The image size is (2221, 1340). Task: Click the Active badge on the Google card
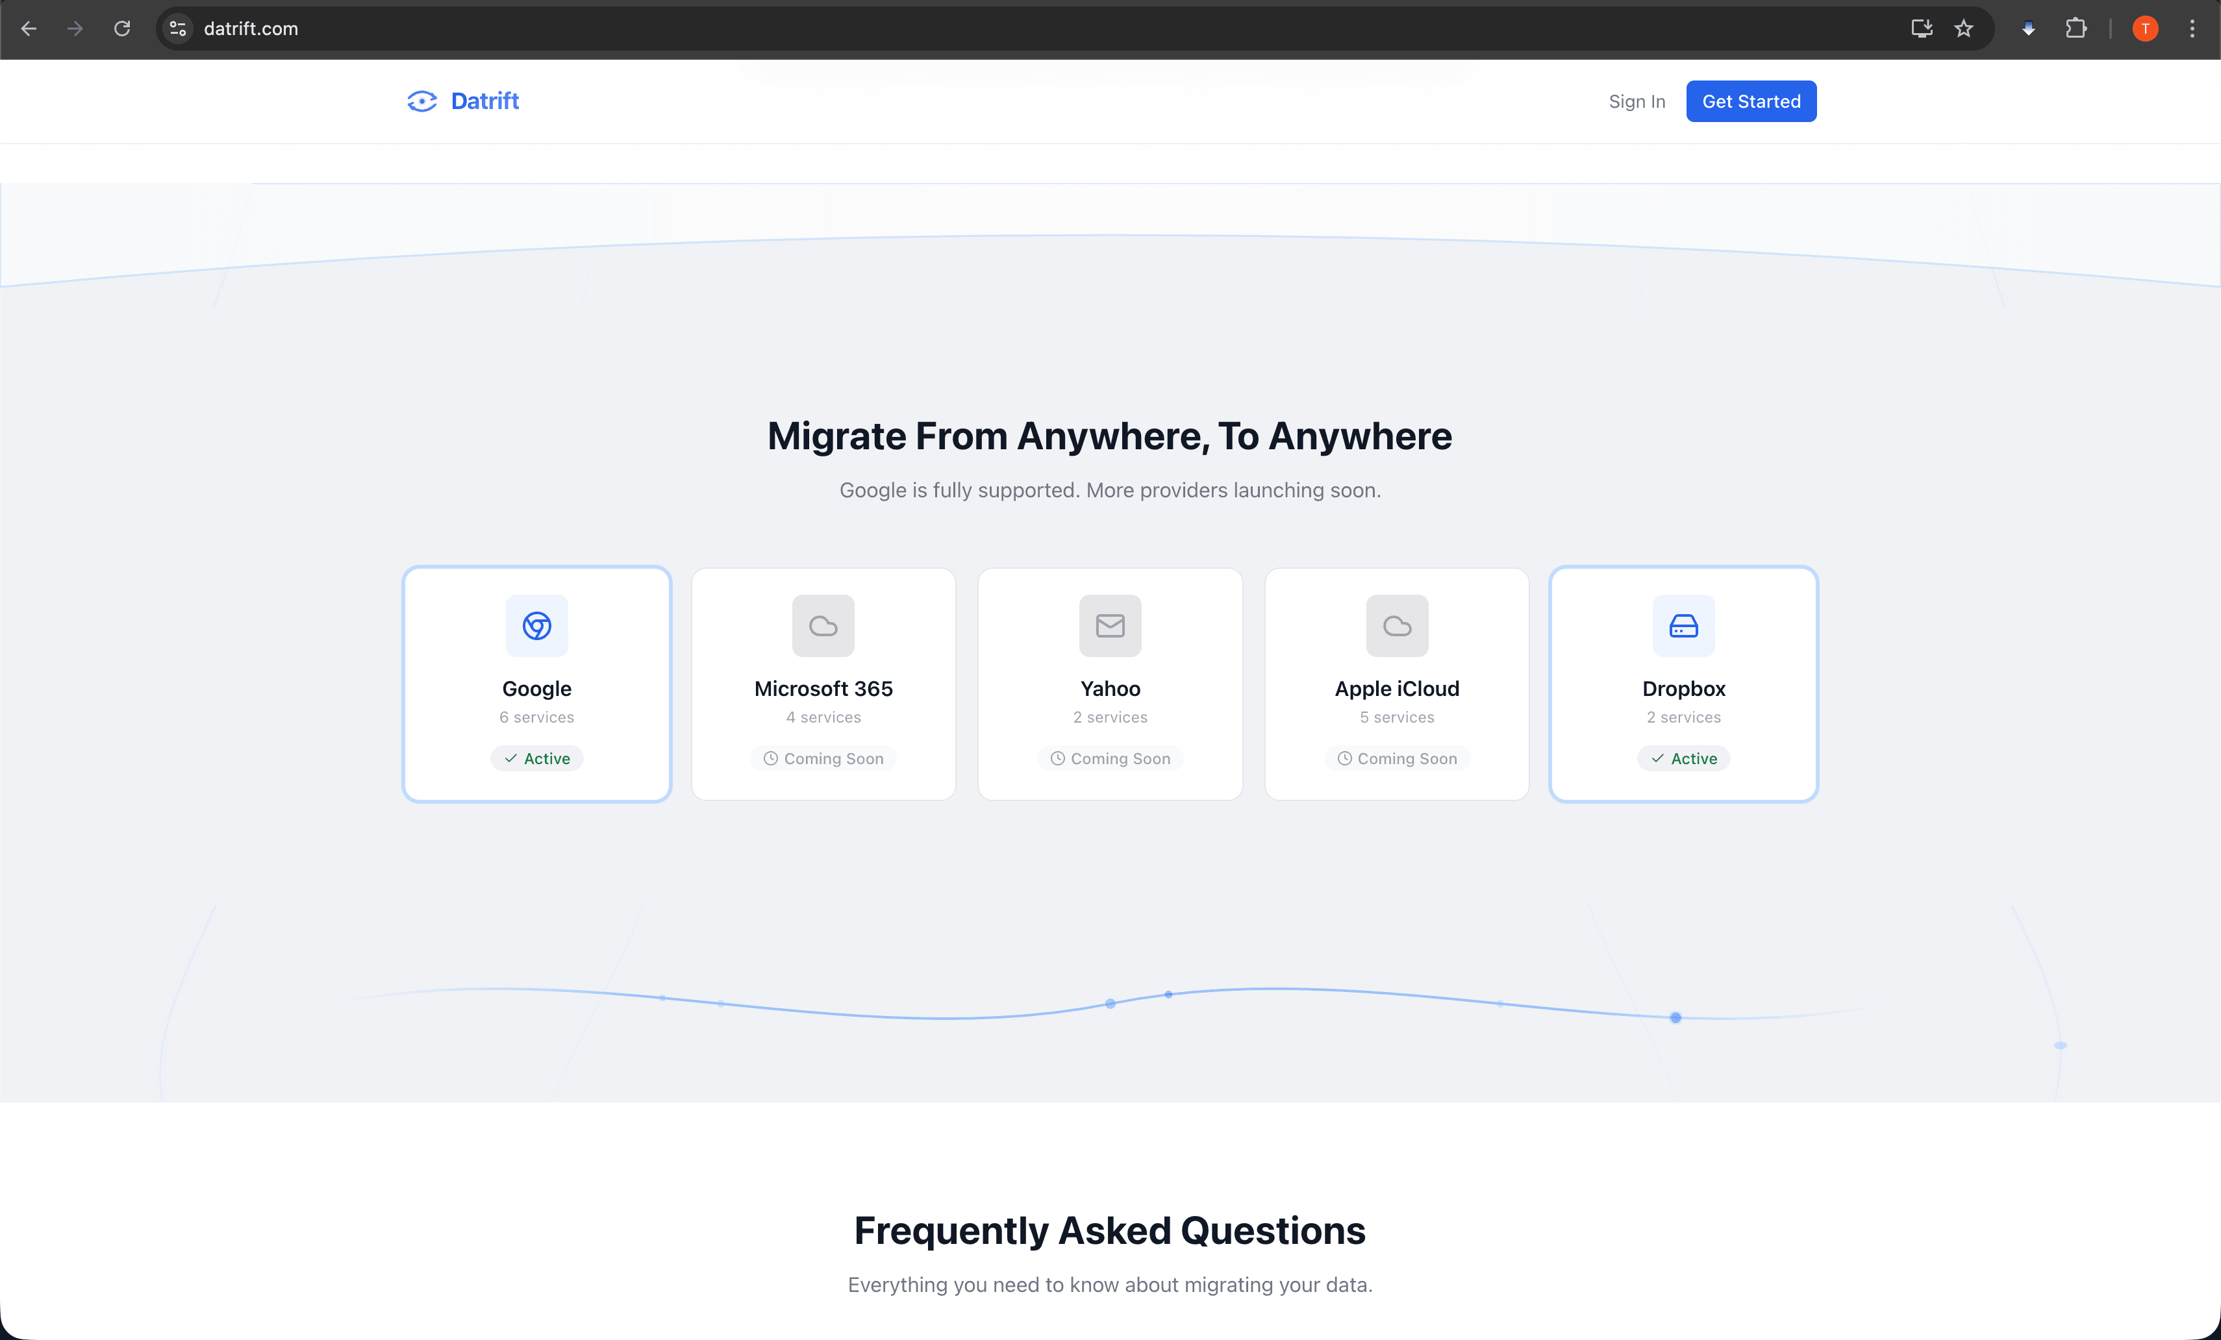pos(536,758)
